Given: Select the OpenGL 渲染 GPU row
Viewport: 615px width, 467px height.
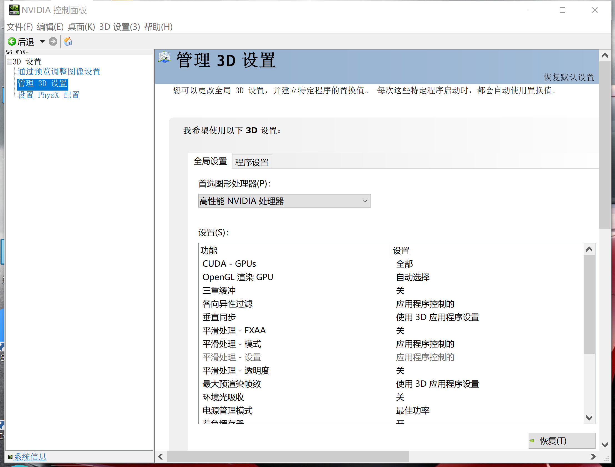Looking at the screenshot, I should [391, 277].
